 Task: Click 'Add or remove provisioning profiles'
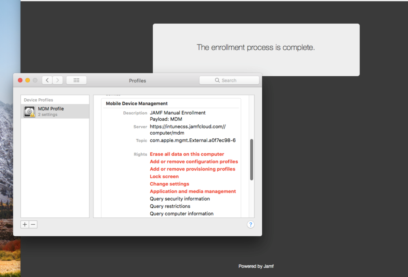192,169
